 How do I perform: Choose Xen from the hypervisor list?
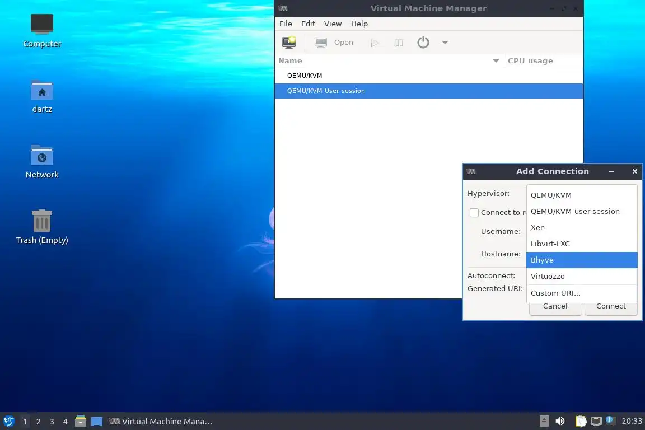(x=582, y=227)
